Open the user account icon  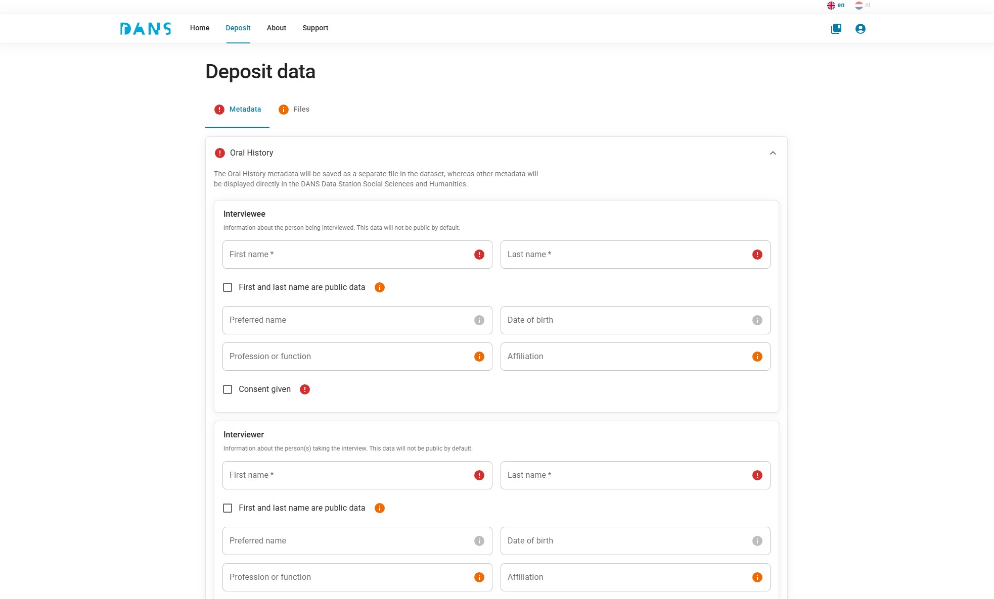860,29
